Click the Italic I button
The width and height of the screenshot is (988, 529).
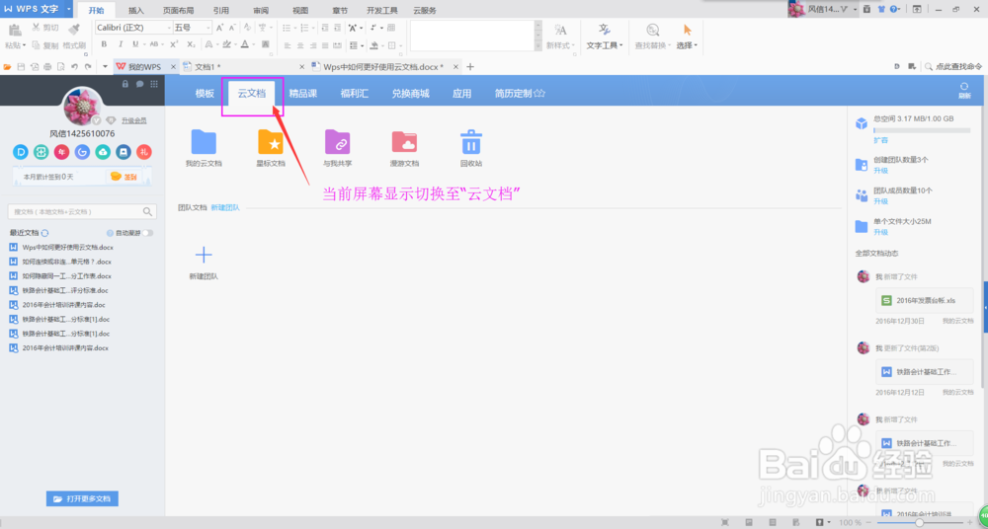(x=120, y=44)
